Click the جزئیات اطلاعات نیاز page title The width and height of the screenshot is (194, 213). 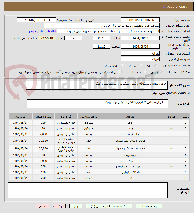coord(175,7)
